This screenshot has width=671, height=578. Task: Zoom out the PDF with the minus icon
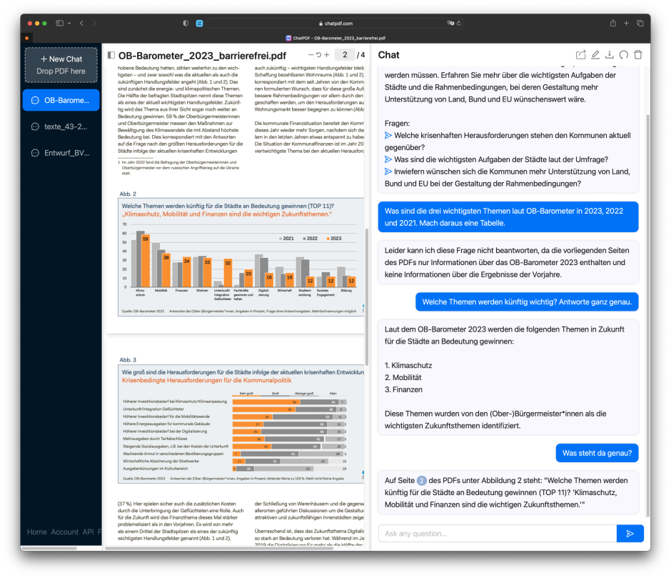(311, 55)
